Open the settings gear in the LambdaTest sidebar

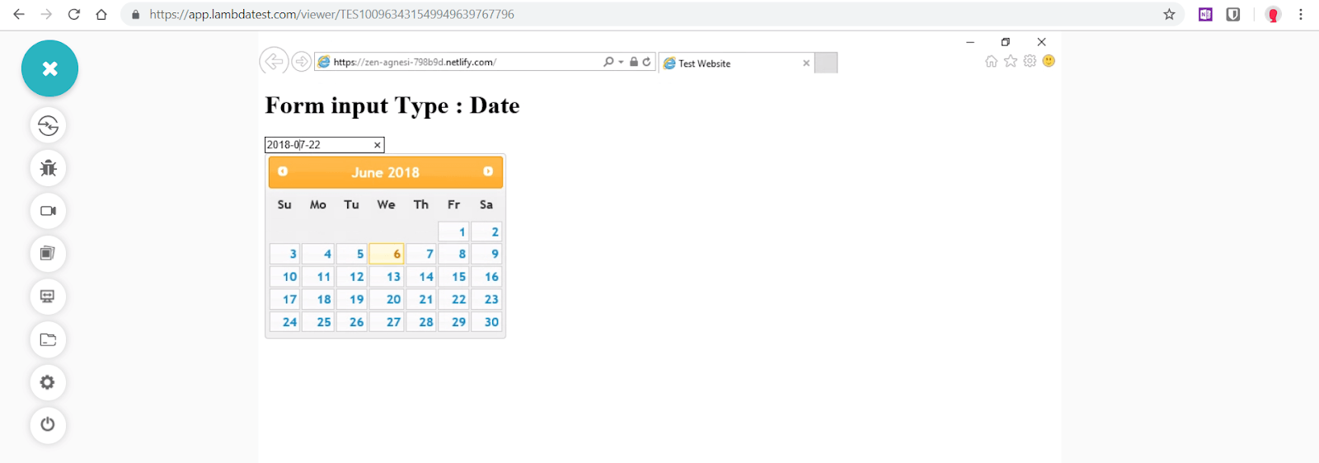click(x=48, y=382)
